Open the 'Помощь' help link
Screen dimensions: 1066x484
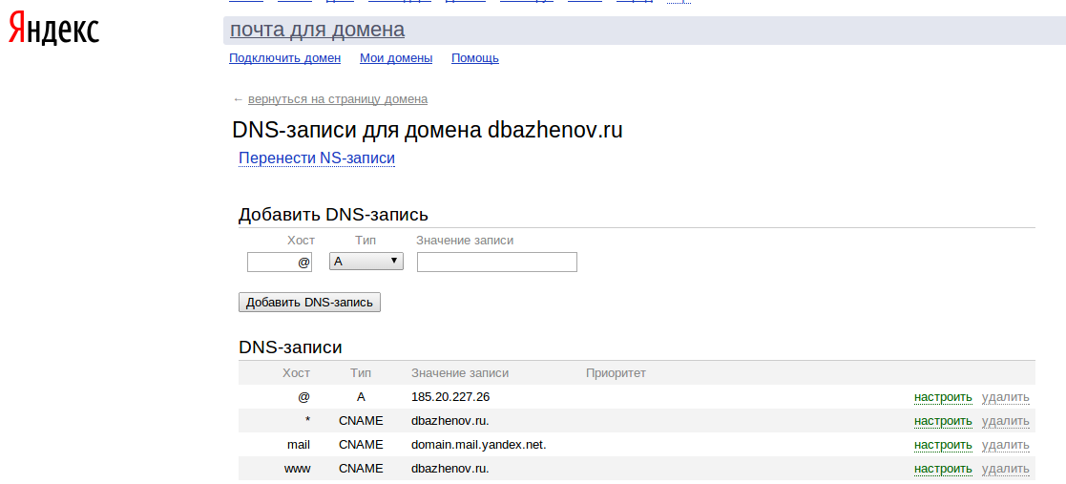tap(474, 58)
